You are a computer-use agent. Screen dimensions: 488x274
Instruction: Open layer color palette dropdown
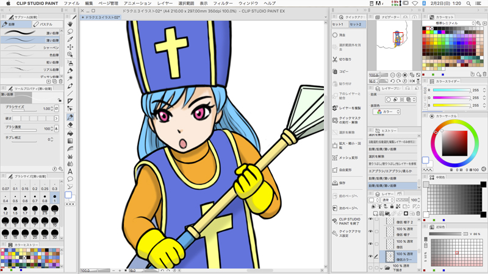374,200
